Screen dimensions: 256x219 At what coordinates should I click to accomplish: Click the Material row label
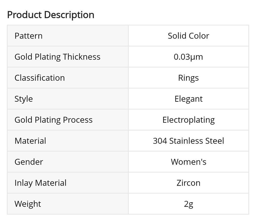point(30,141)
